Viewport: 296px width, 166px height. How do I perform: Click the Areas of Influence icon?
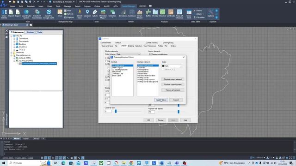[179, 14]
